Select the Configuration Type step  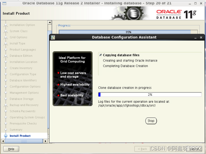tap(23, 74)
